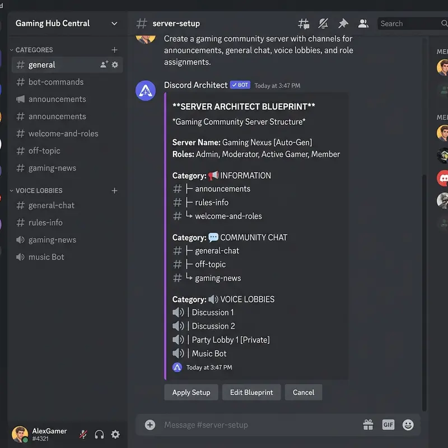Open general-chat channel under VOICE LOBBIES

(x=67, y=206)
